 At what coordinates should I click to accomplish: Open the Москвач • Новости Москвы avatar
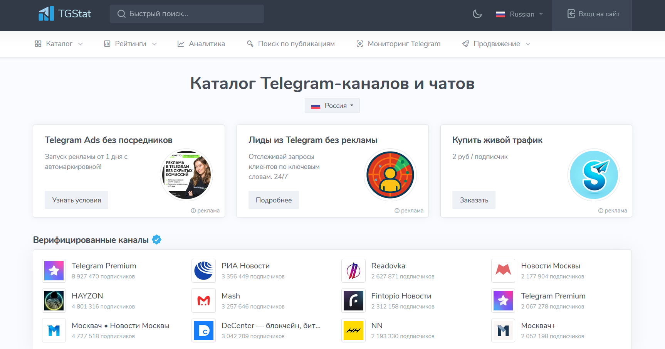tap(54, 330)
